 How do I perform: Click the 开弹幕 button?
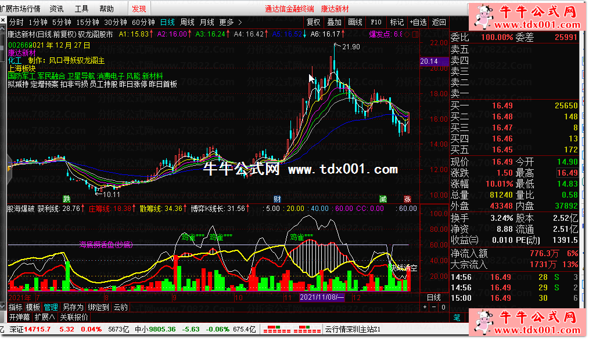(x=19, y=318)
